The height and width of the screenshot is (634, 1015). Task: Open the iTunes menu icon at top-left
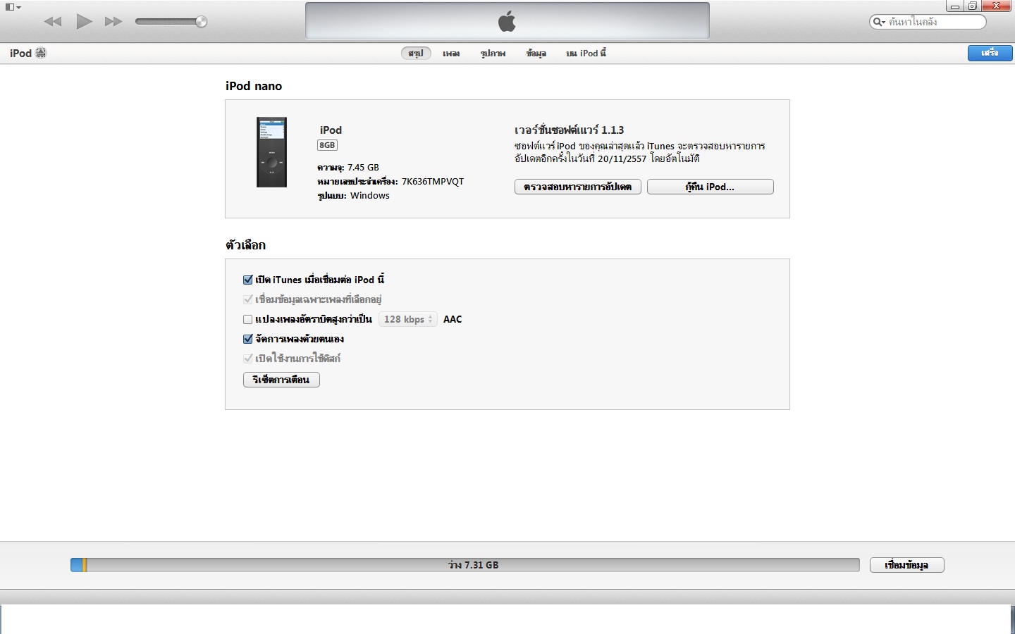point(13,7)
